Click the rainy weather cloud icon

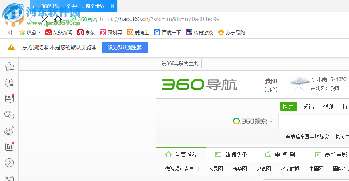click(x=299, y=84)
